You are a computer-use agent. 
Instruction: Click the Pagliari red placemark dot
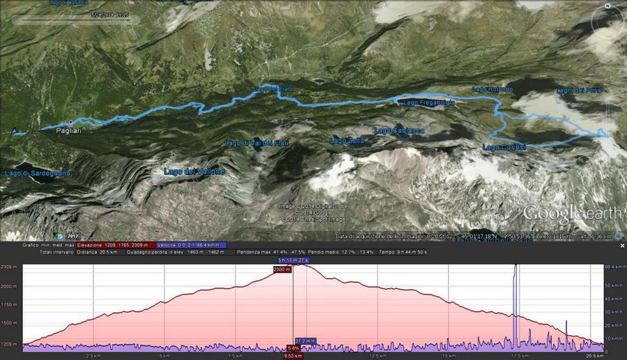click(x=71, y=122)
